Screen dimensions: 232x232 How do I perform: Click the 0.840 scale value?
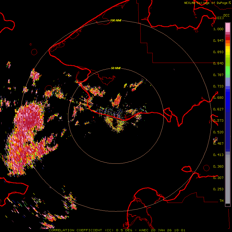218,63
